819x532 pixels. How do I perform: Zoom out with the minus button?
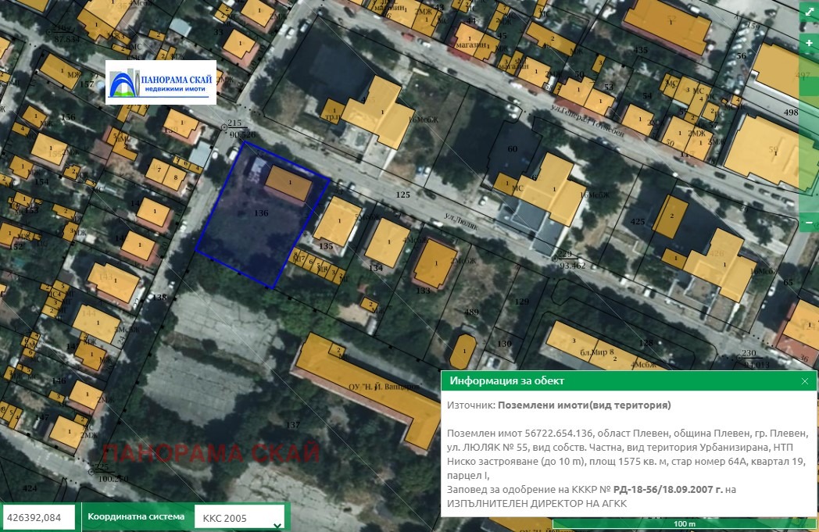coord(809,223)
